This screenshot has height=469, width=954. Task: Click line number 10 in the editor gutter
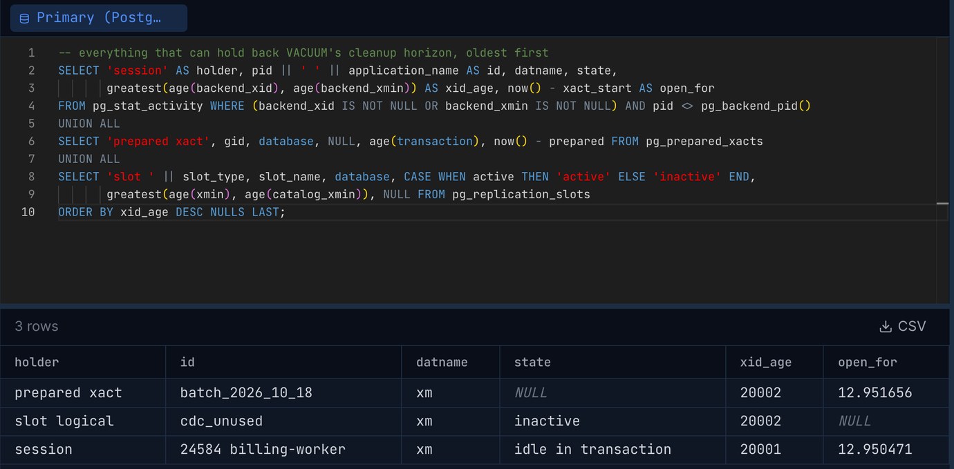point(28,212)
